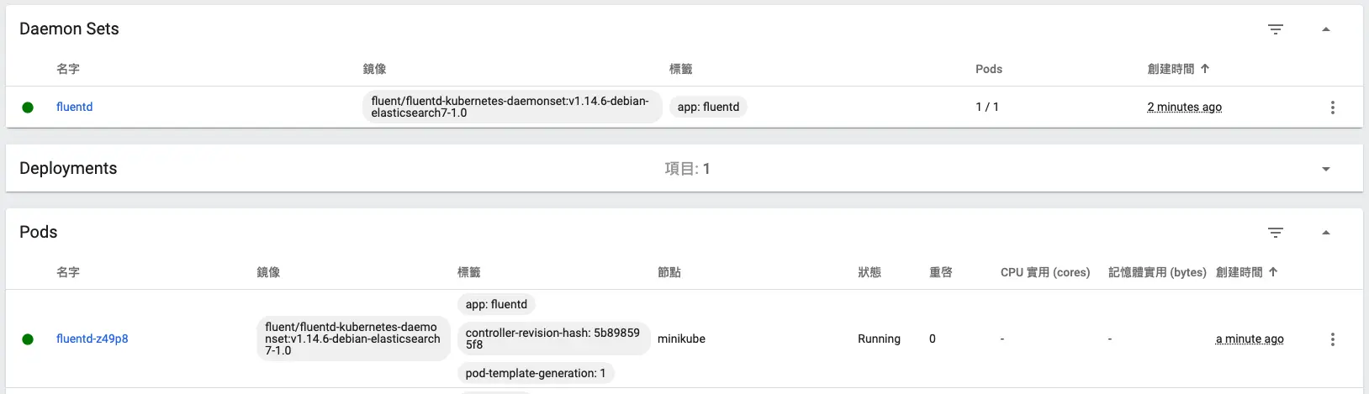Viewport: 1369px width, 394px height.
Task: Click green status dot of fluentd-z49p8 pod
Action: [x=28, y=339]
